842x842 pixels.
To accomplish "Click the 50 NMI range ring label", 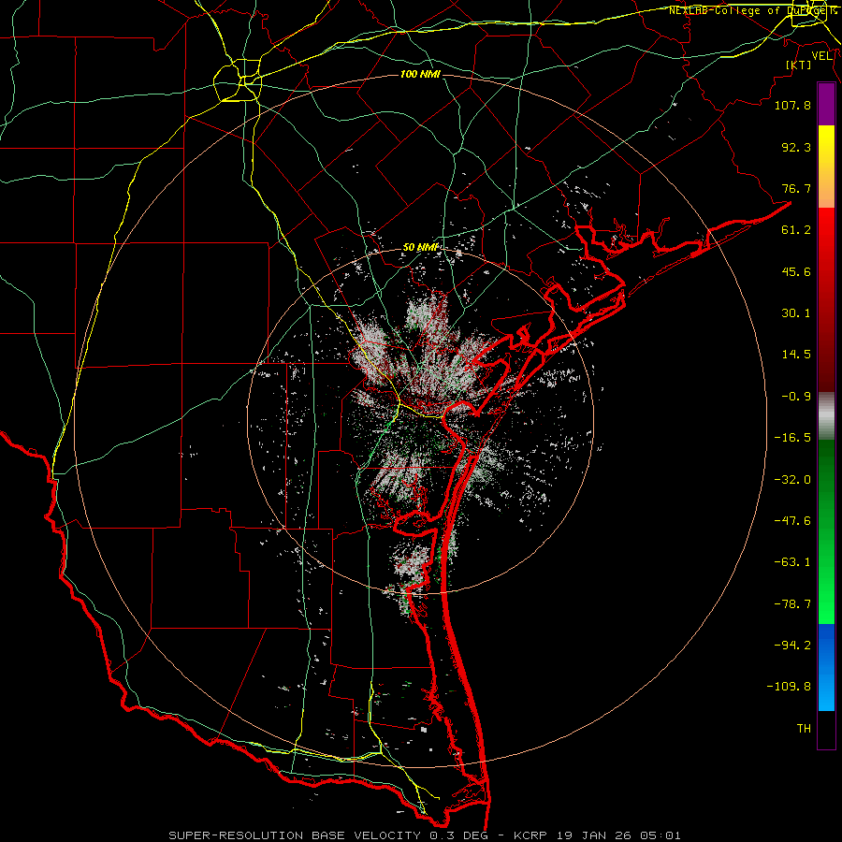I will (x=420, y=247).
